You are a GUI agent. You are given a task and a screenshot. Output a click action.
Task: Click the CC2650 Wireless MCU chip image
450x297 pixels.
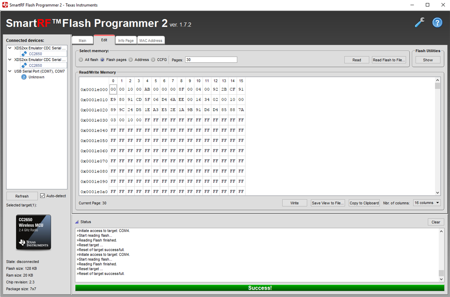(x=33, y=232)
